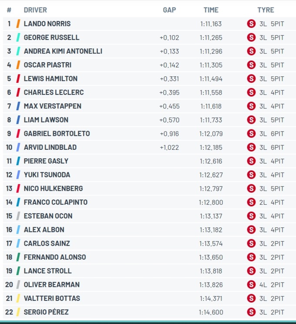Click the soft tyre icon for Pierre Gasly
The width and height of the screenshot is (296, 324).
point(252,161)
